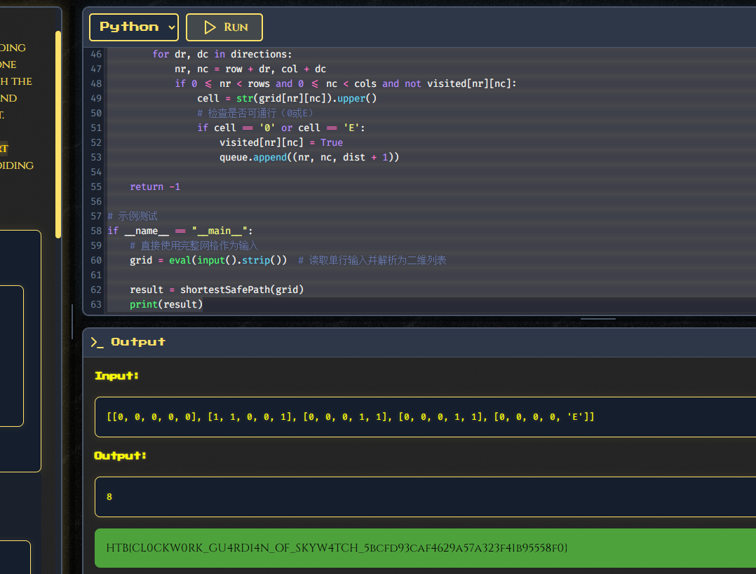Click the horizontal resize handle above Output panel
The image size is (756, 574).
click(598, 319)
